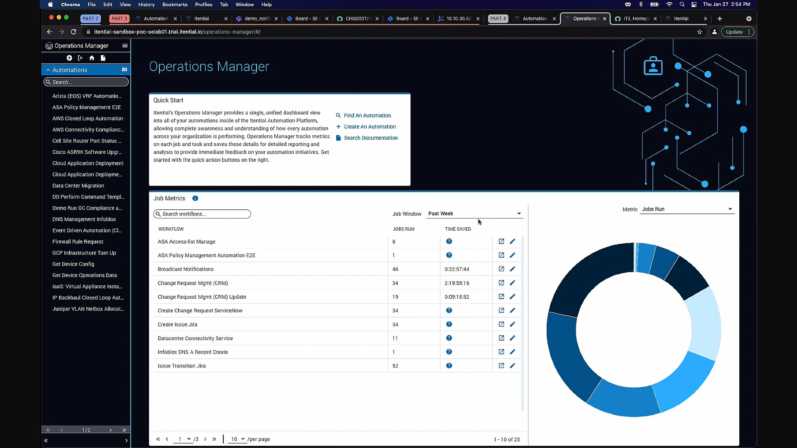Viewport: 797px width, 448px height.
Task: Click Create An Automation link
Action: (370, 127)
